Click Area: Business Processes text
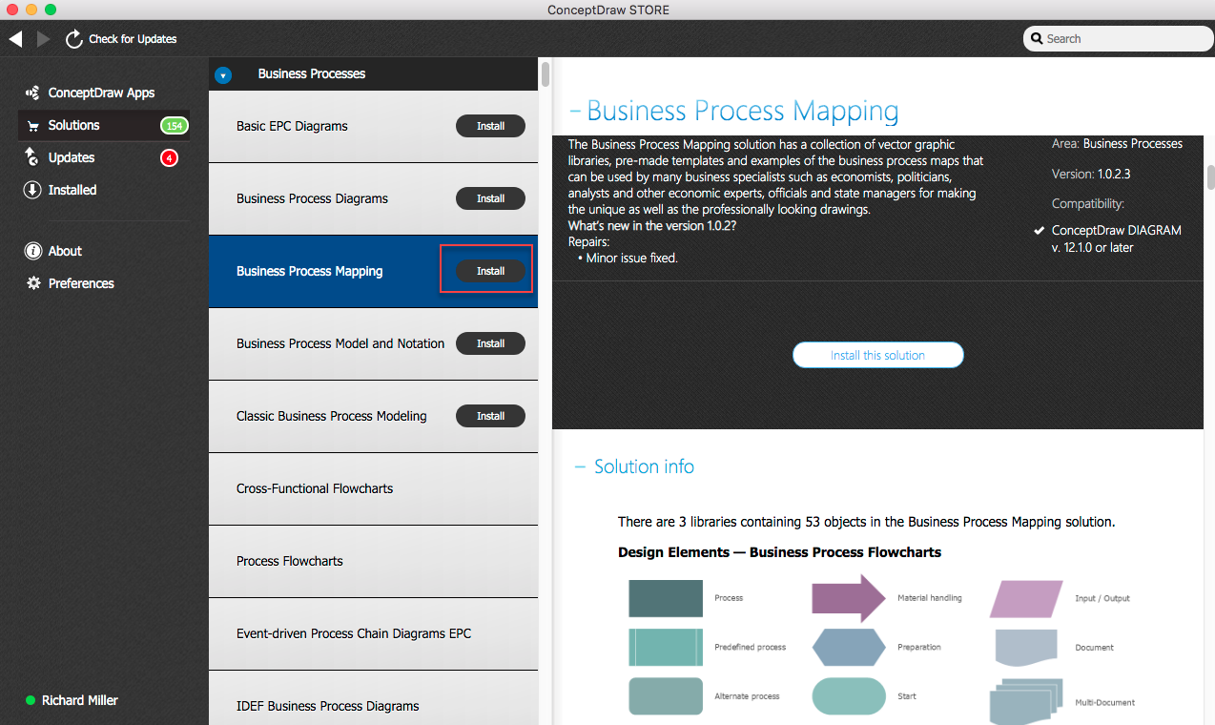This screenshot has height=725, width=1215. [x=1117, y=144]
